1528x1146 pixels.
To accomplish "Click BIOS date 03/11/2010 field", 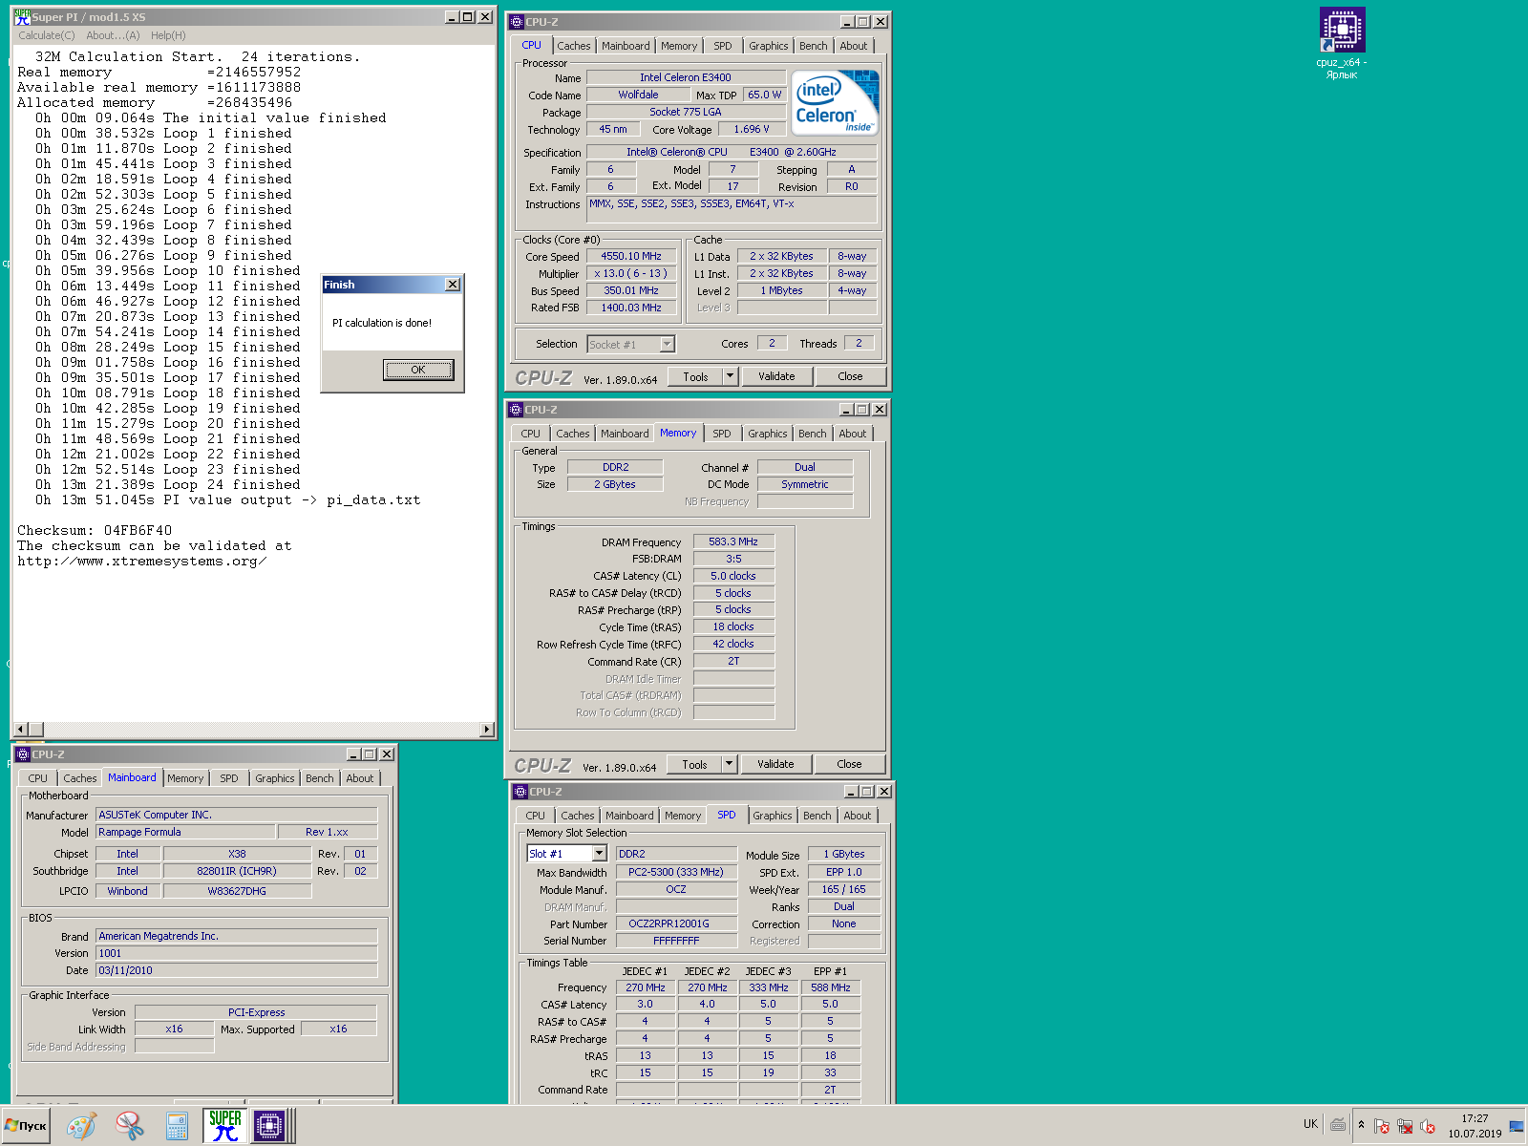I will point(237,970).
